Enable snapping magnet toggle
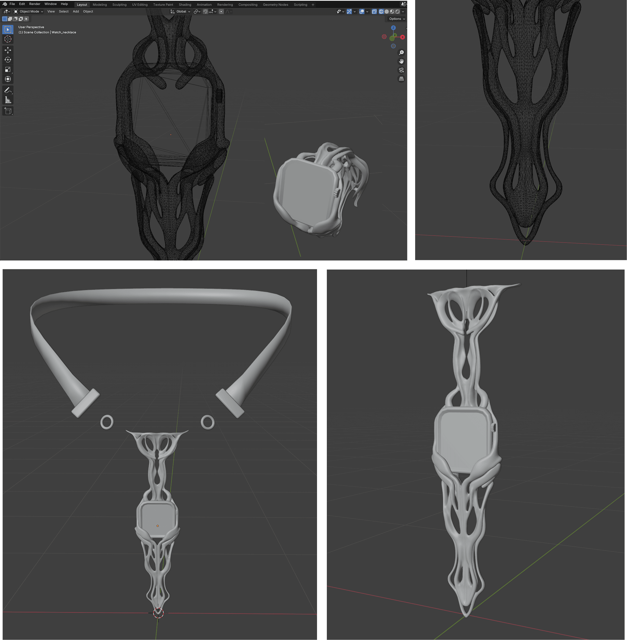Viewport: 627px width, 640px height. click(205, 12)
